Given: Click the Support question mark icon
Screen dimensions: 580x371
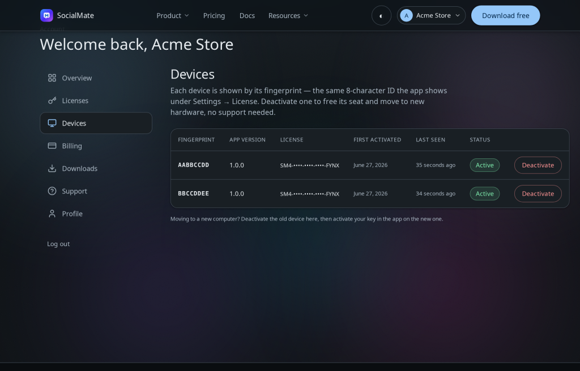Looking at the screenshot, I should coord(52,191).
